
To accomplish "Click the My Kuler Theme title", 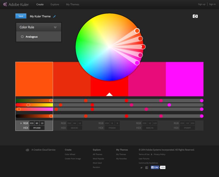I will (40, 16).
